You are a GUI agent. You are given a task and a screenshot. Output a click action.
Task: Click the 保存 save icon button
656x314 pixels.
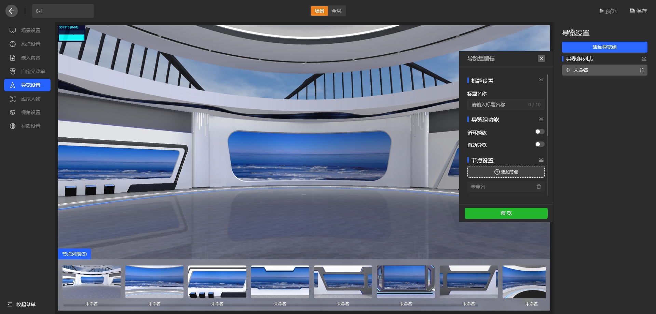pyautogui.click(x=638, y=11)
